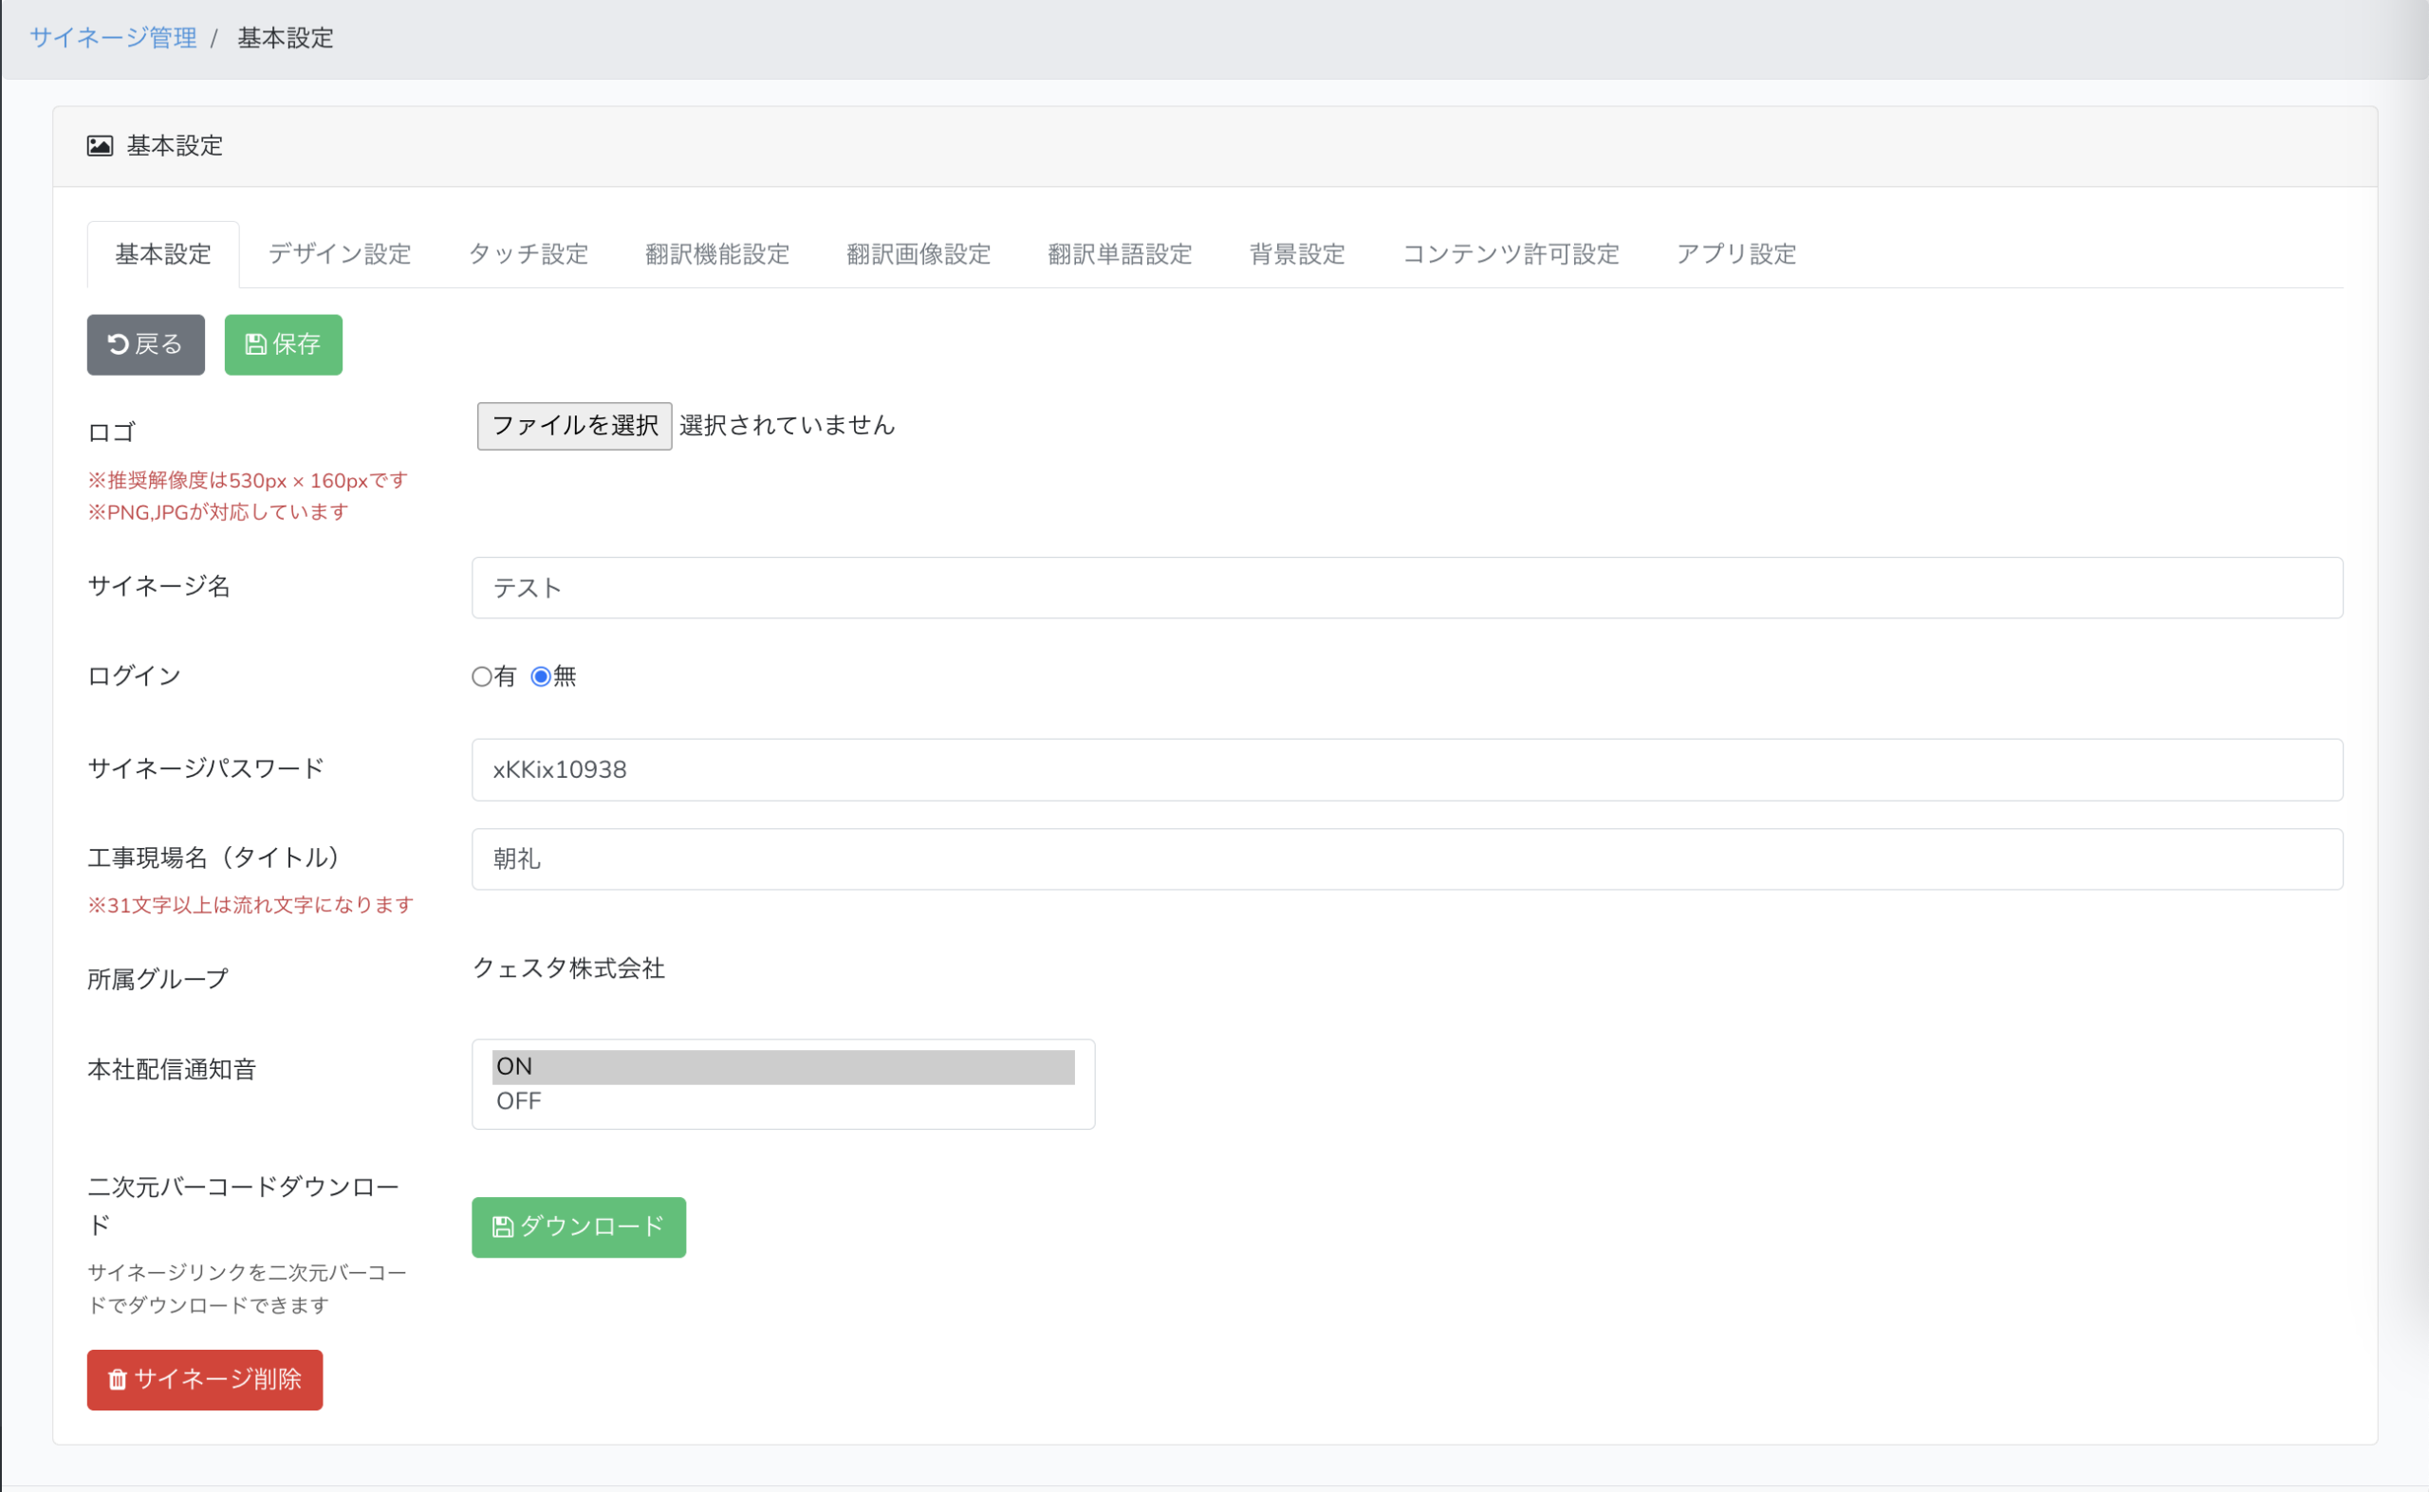
Task: Switch to the 背景設定 tab
Action: tap(1297, 254)
